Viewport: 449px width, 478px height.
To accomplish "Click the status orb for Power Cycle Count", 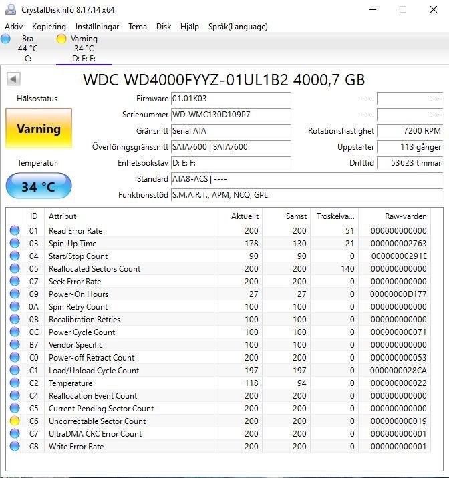I will tap(15, 332).
